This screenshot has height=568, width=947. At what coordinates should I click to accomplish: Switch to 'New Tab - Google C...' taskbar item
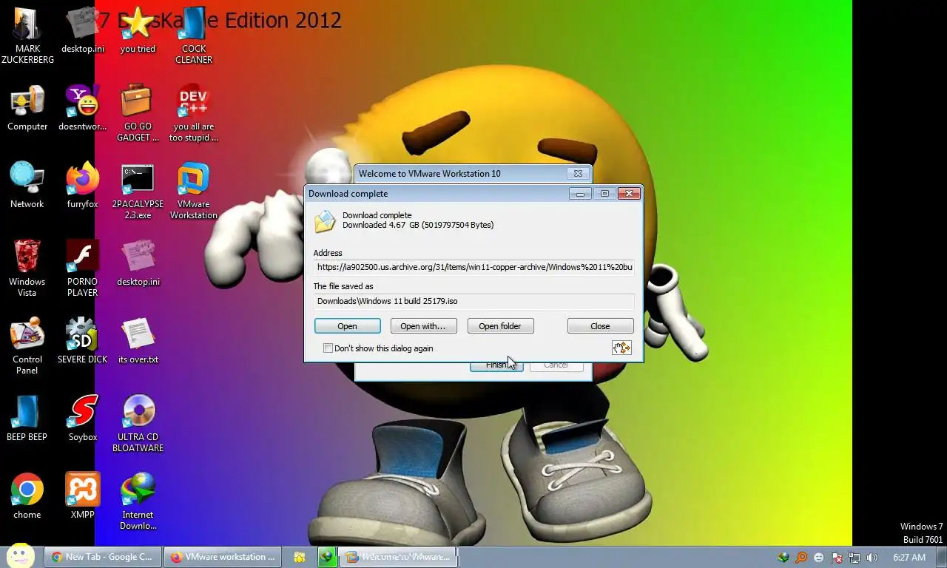[102, 557]
